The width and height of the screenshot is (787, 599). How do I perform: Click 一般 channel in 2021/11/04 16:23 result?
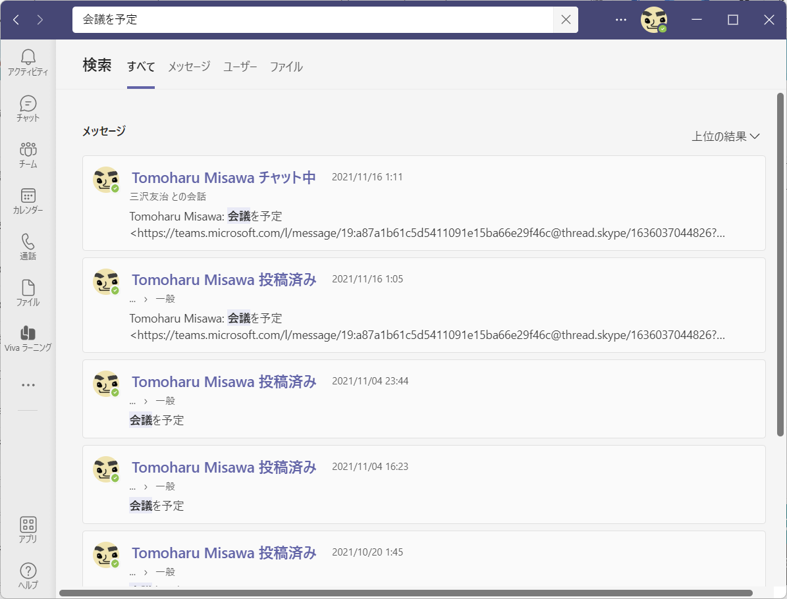(x=165, y=486)
